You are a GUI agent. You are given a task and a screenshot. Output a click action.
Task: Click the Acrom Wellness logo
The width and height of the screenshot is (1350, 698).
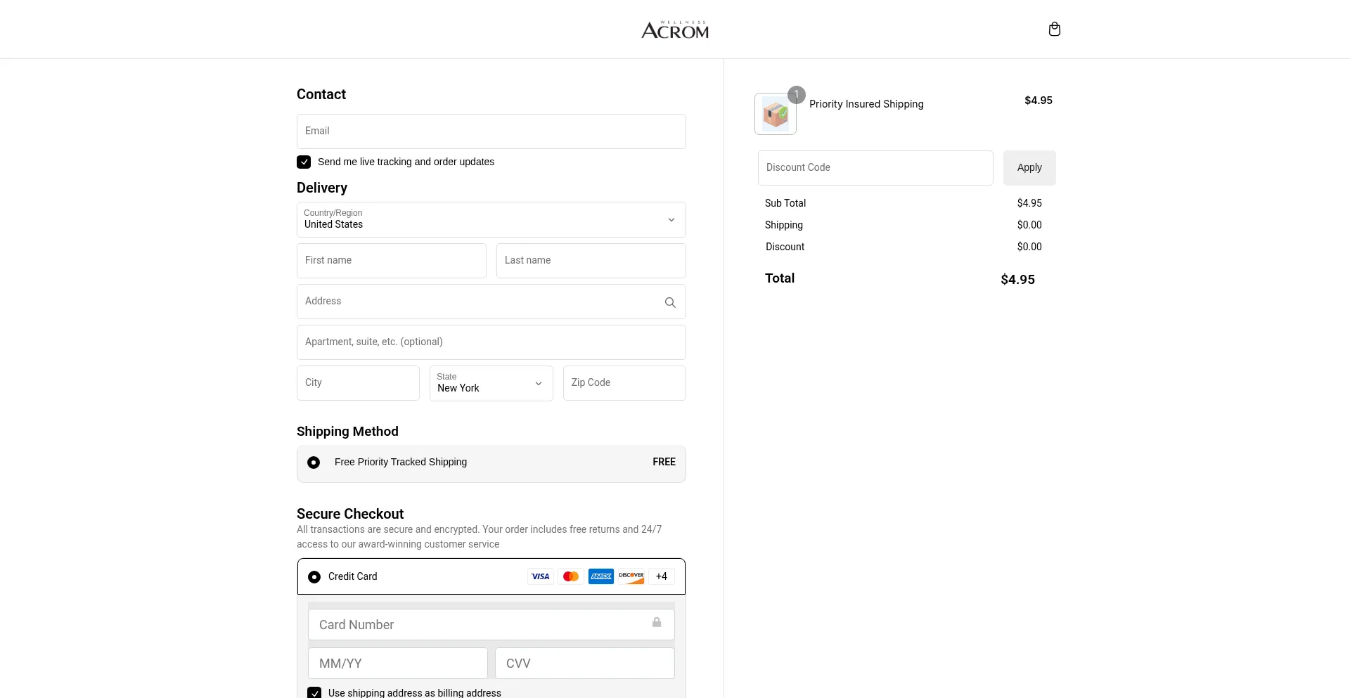[x=675, y=30]
